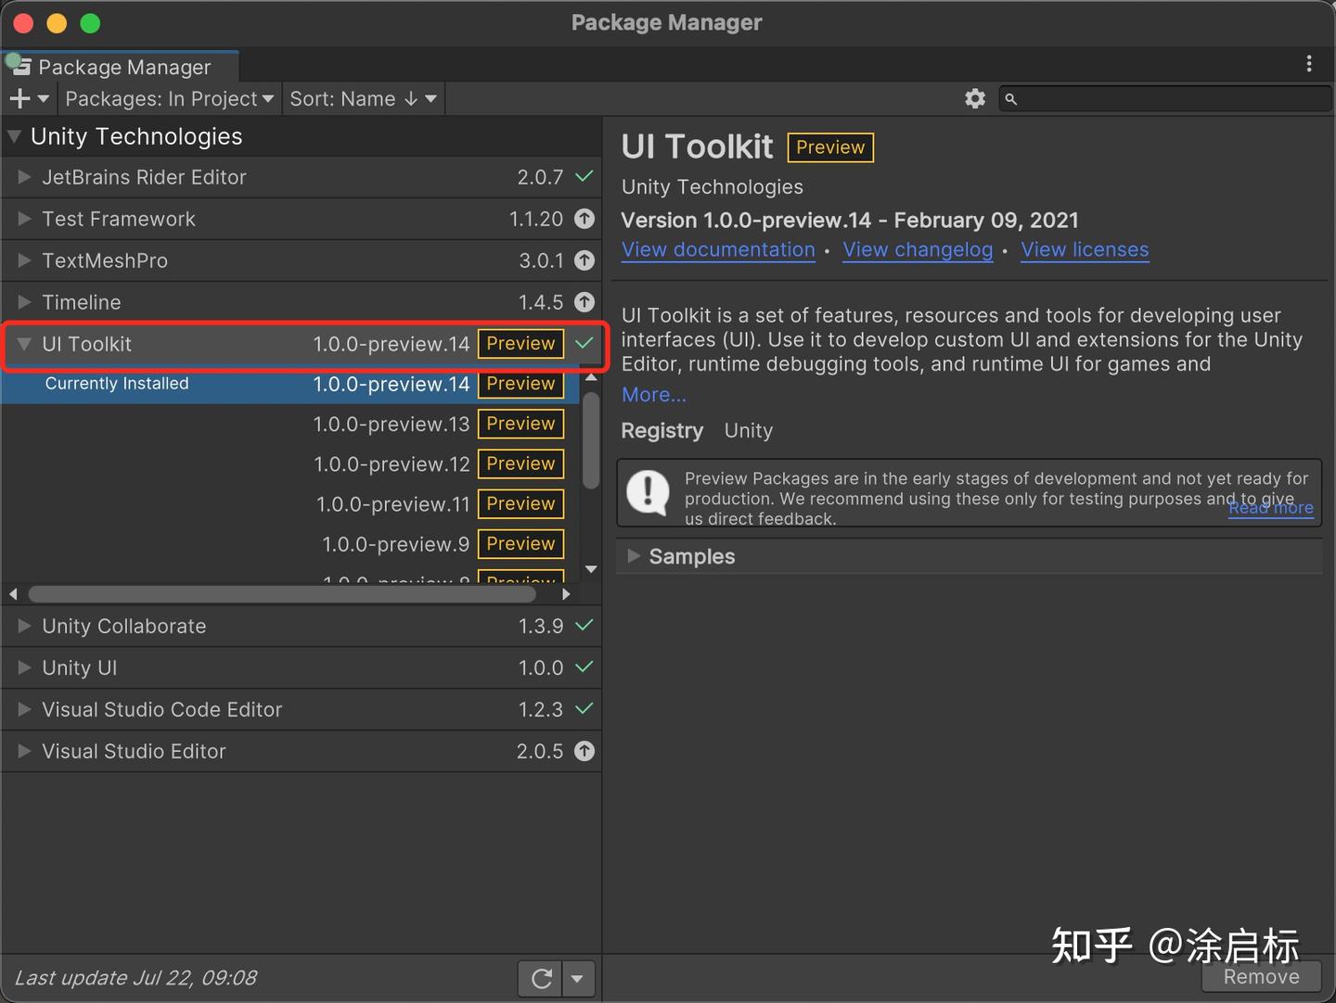
Task: Expand the Samples section
Action: 634,556
